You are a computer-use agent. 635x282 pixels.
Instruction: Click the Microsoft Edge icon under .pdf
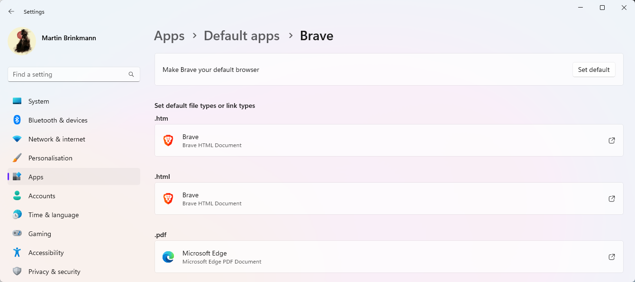(168, 256)
